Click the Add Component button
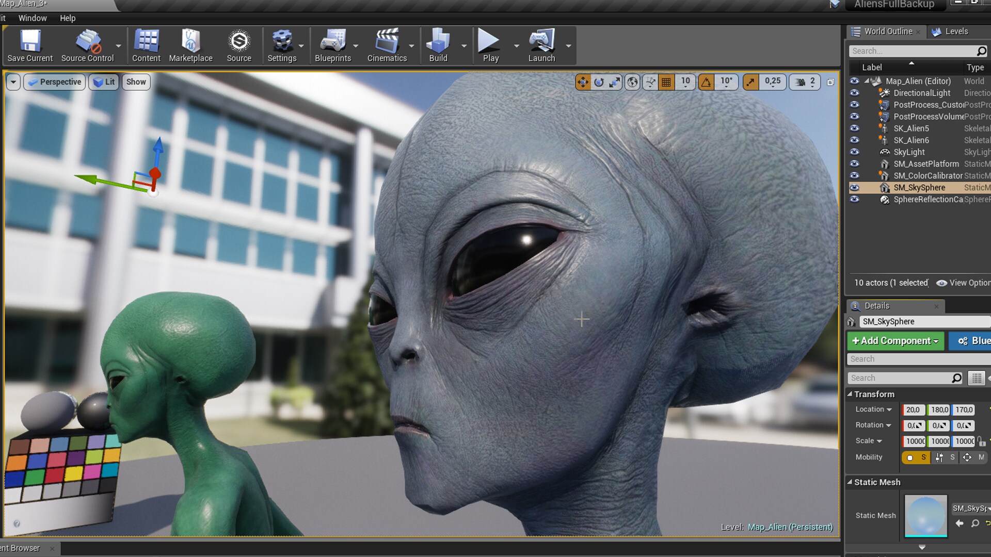 click(x=895, y=341)
